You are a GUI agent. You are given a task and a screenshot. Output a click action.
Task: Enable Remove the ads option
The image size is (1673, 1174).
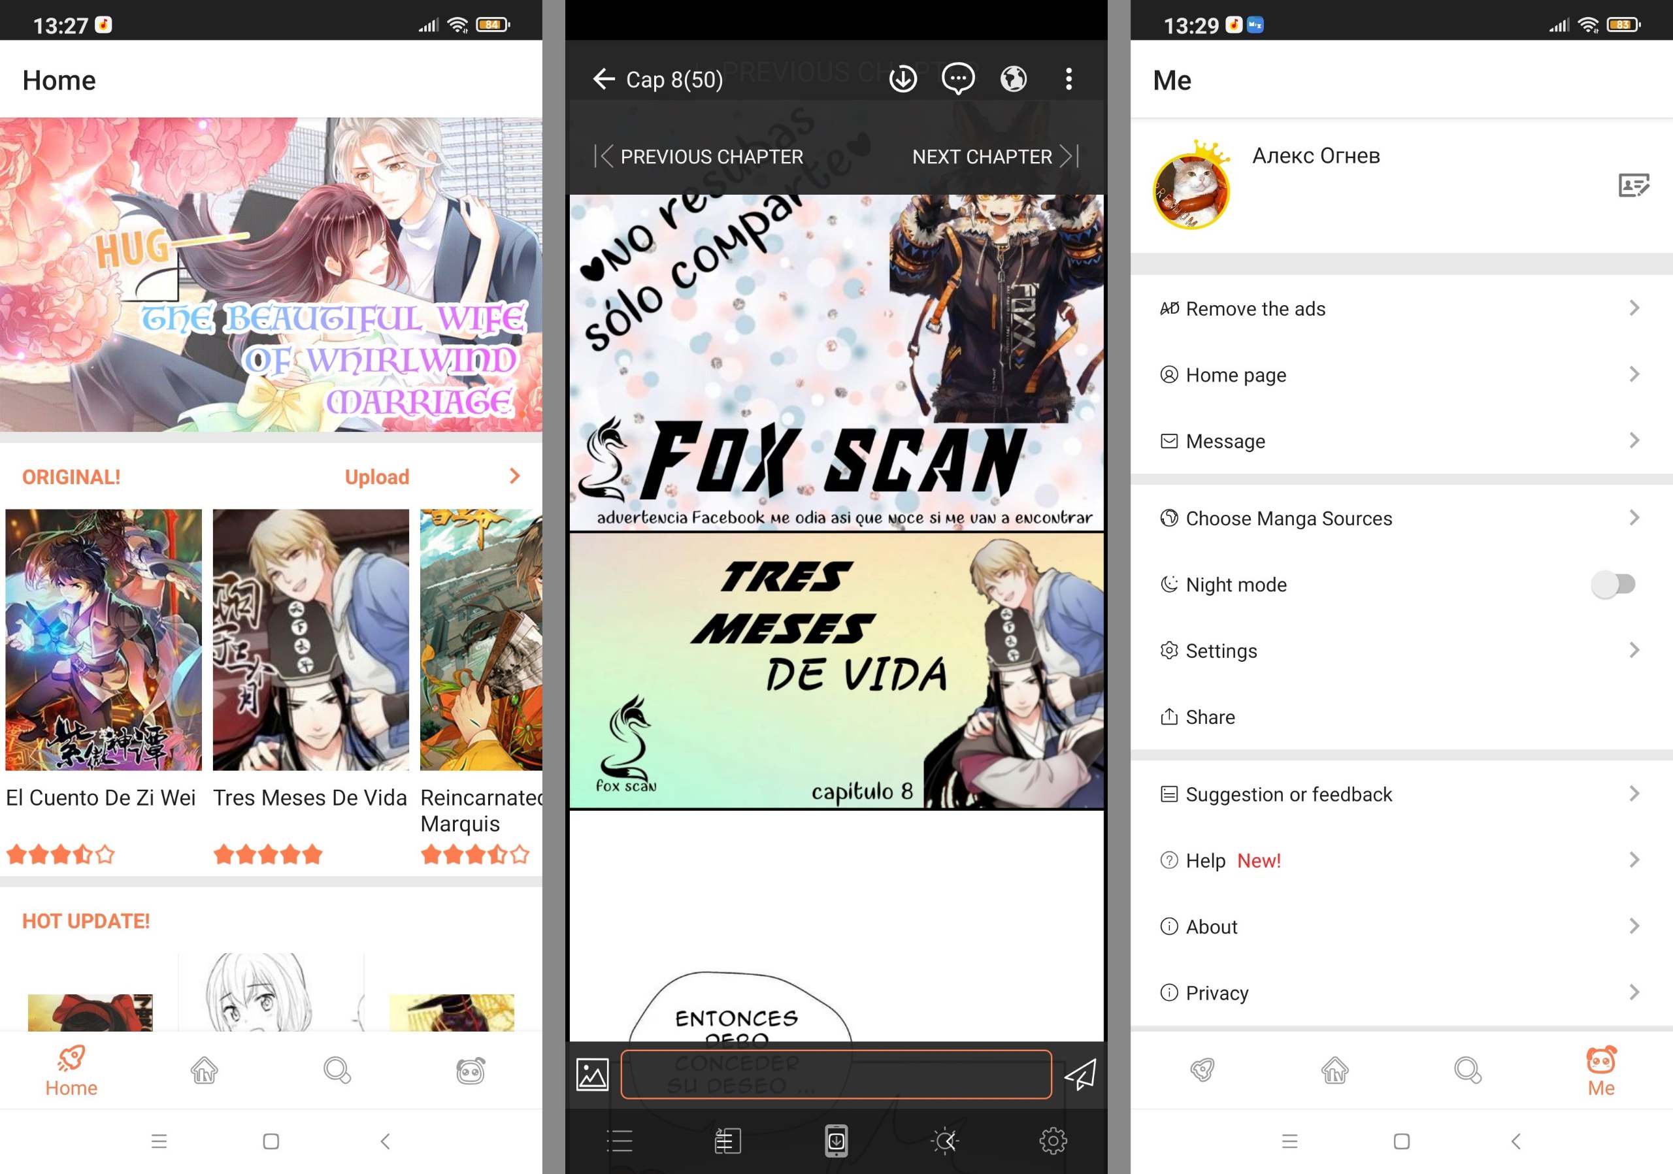tap(1395, 309)
